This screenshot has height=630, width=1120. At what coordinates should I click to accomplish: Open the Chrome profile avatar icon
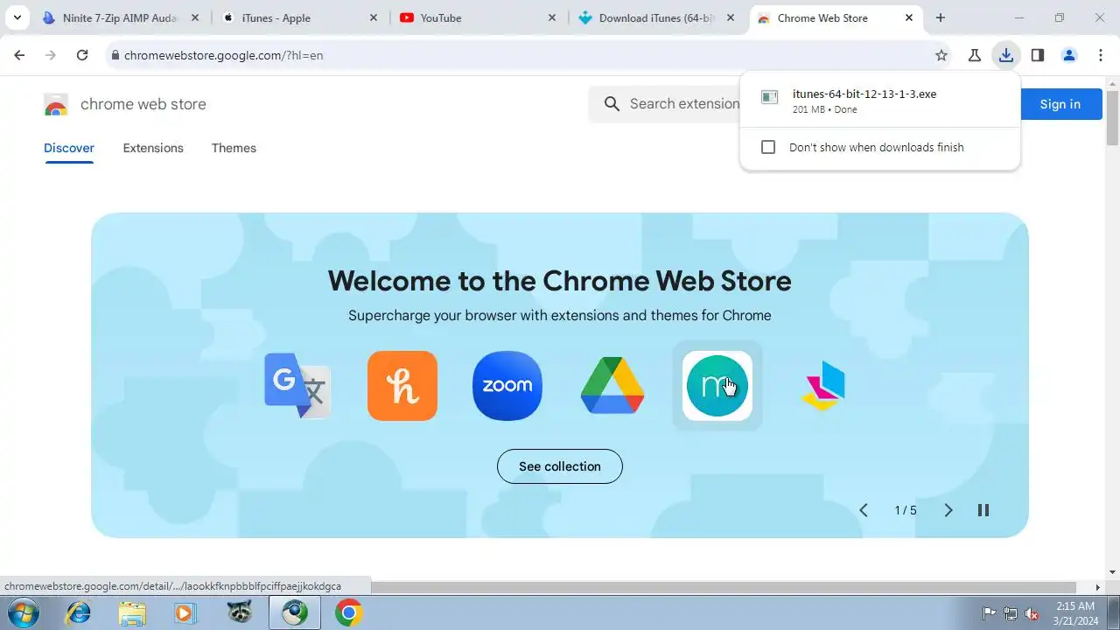[1069, 55]
